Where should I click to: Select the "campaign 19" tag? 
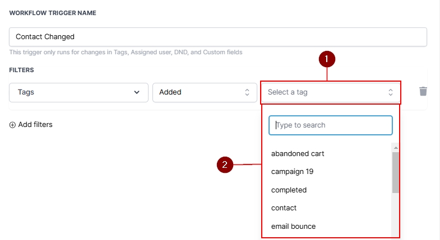click(x=292, y=172)
